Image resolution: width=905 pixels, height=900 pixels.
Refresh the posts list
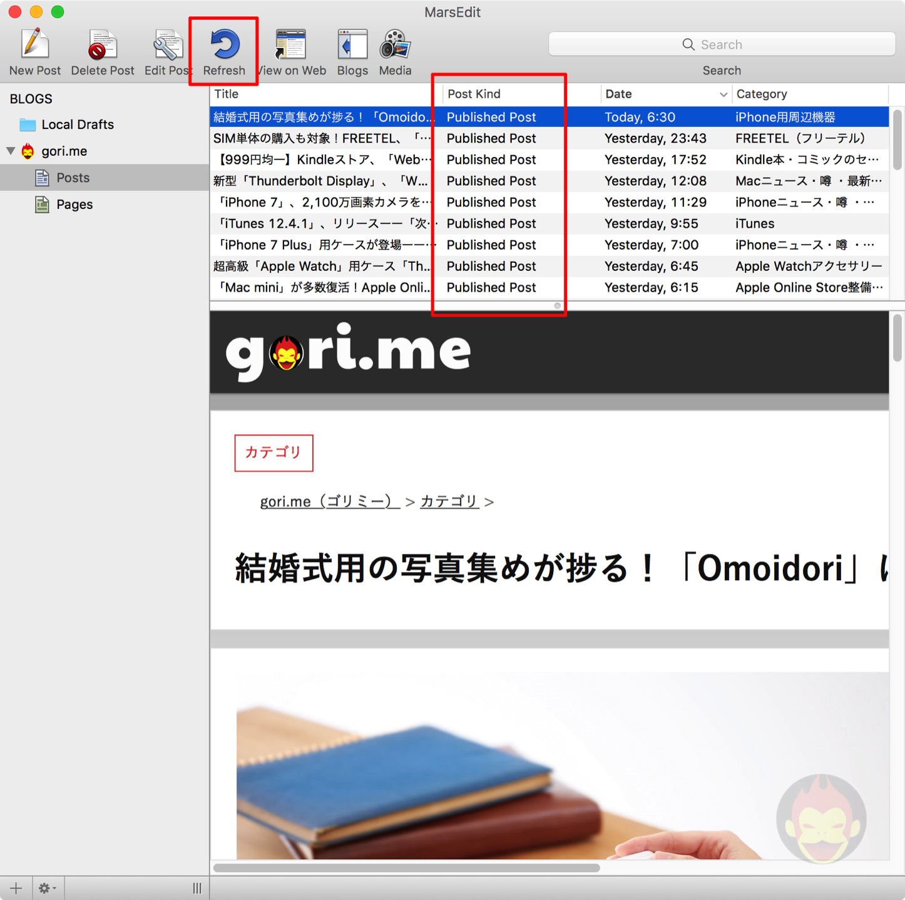[x=224, y=45]
